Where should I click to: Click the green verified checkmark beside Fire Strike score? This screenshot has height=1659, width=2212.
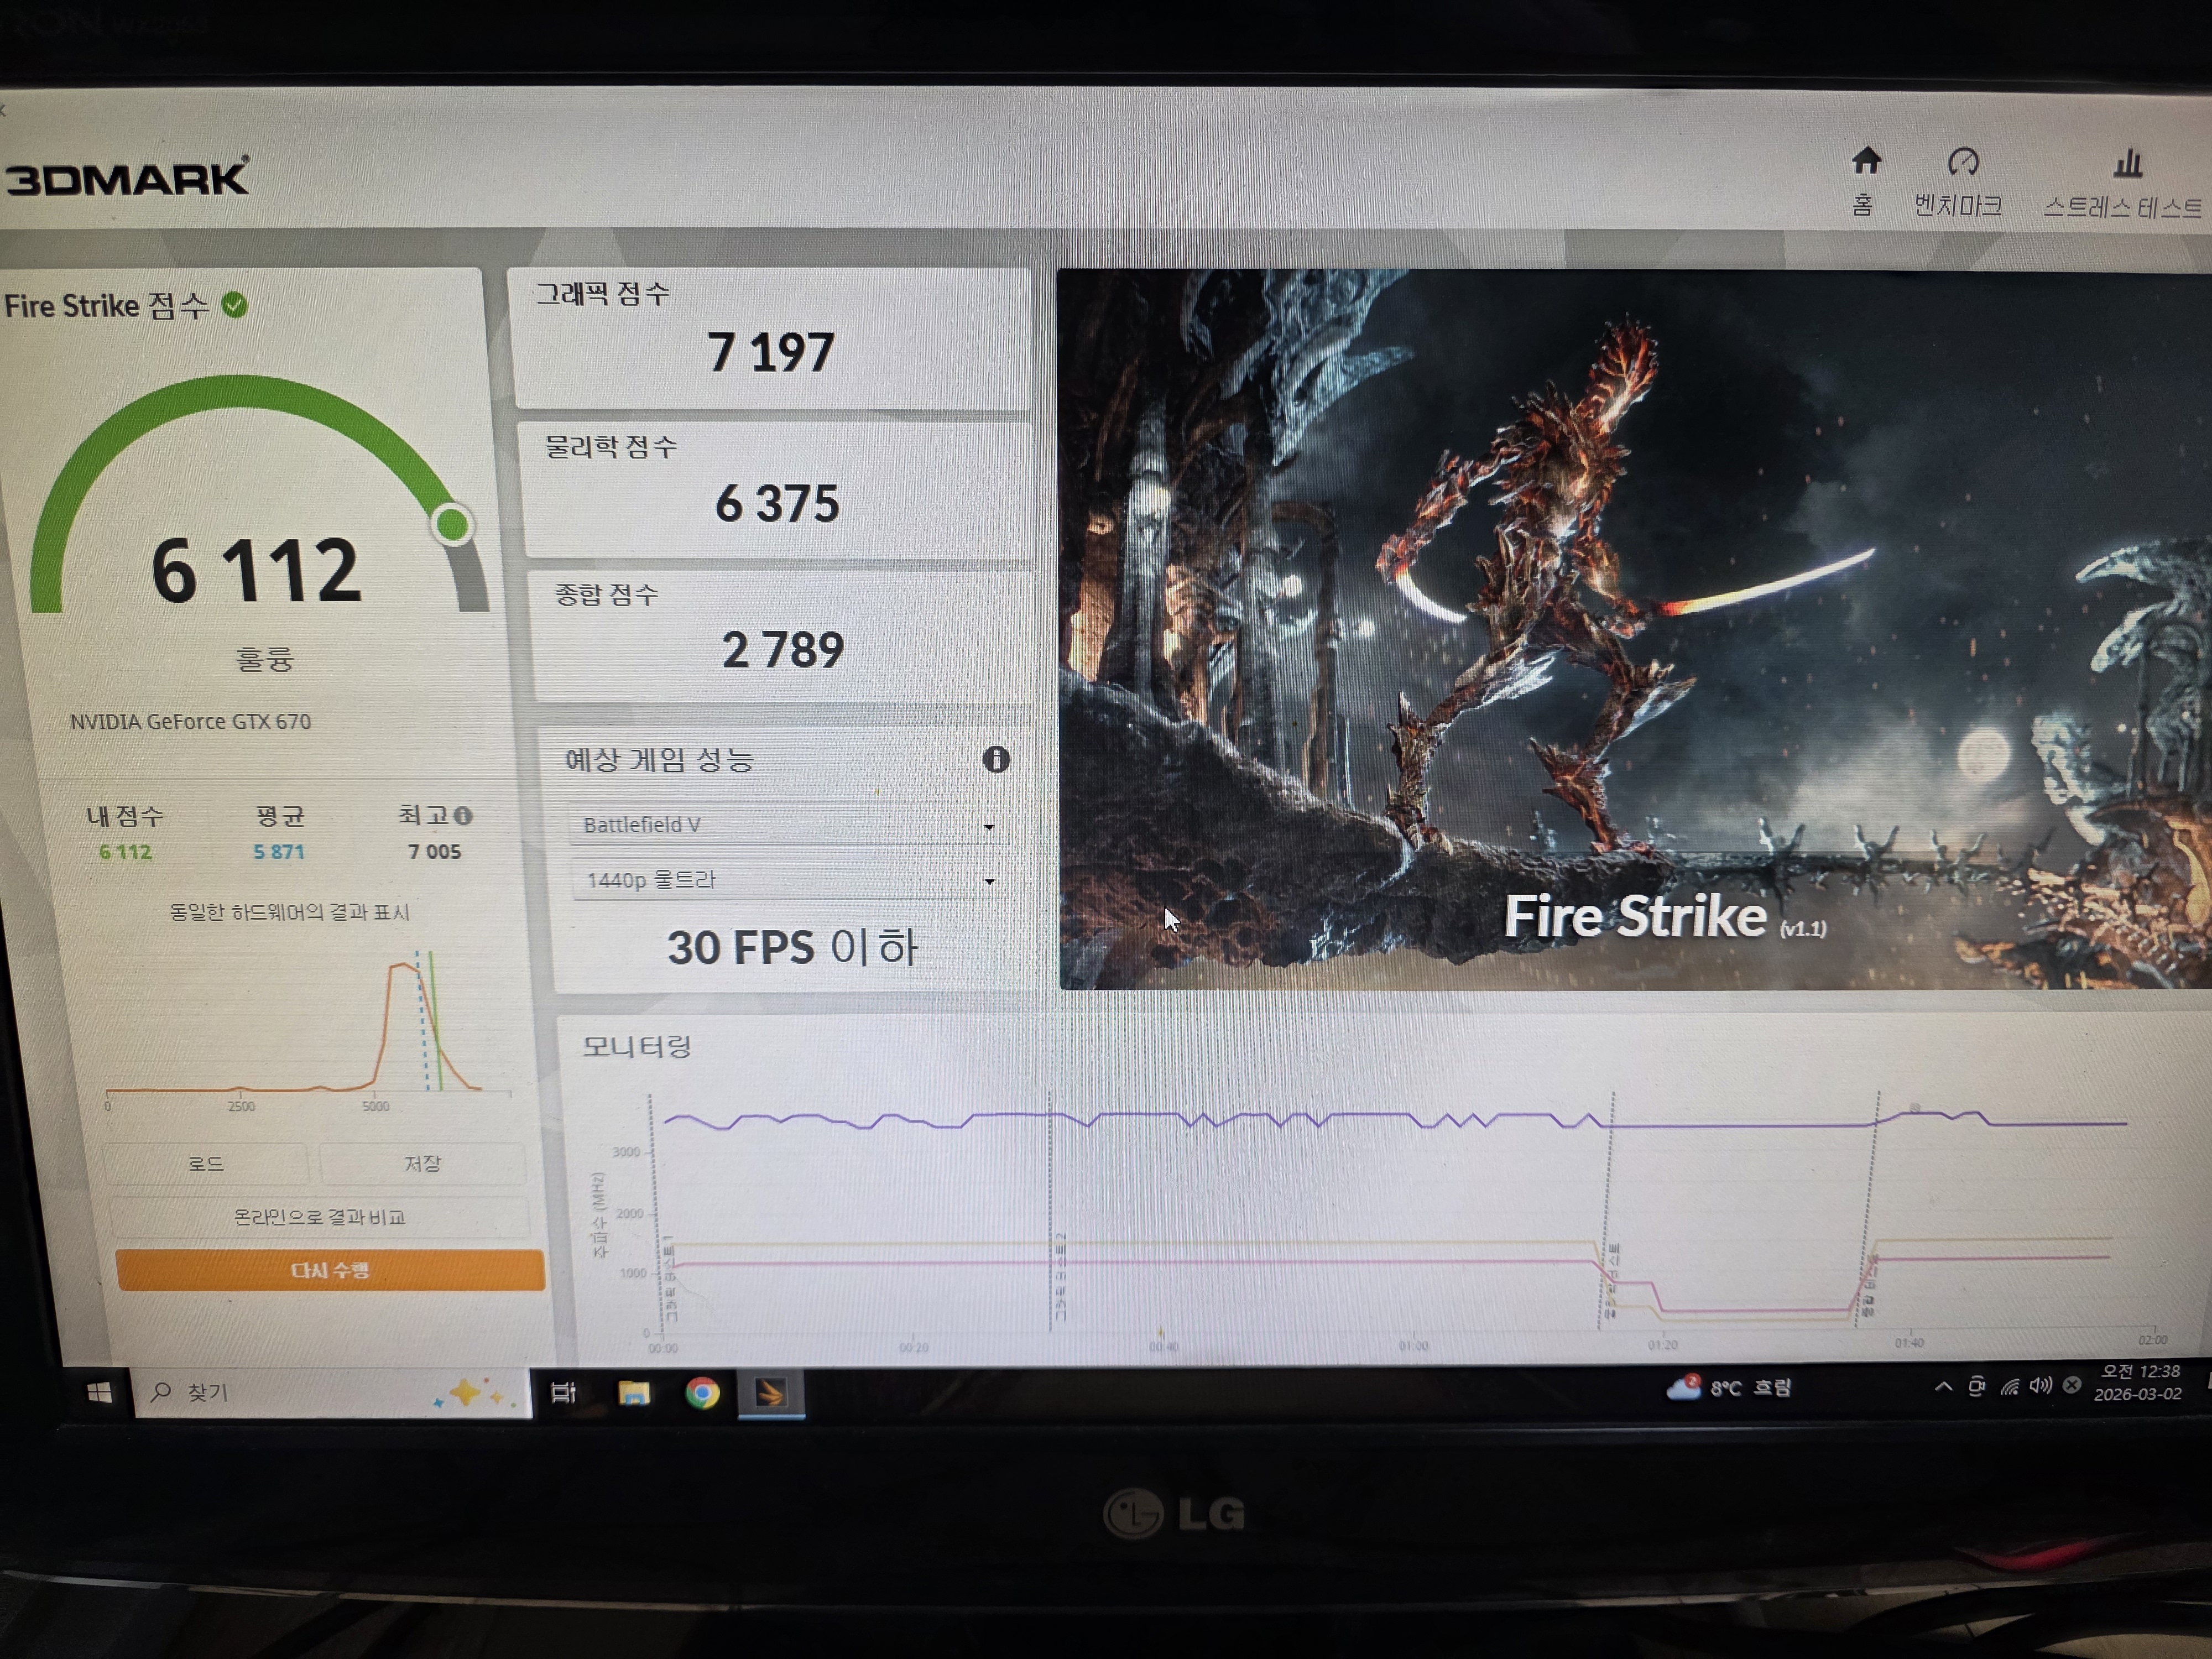(235, 305)
